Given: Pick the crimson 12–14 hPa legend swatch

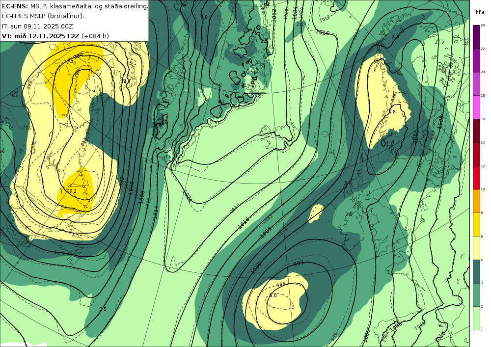Looking at the screenshot, I should [x=476, y=154].
